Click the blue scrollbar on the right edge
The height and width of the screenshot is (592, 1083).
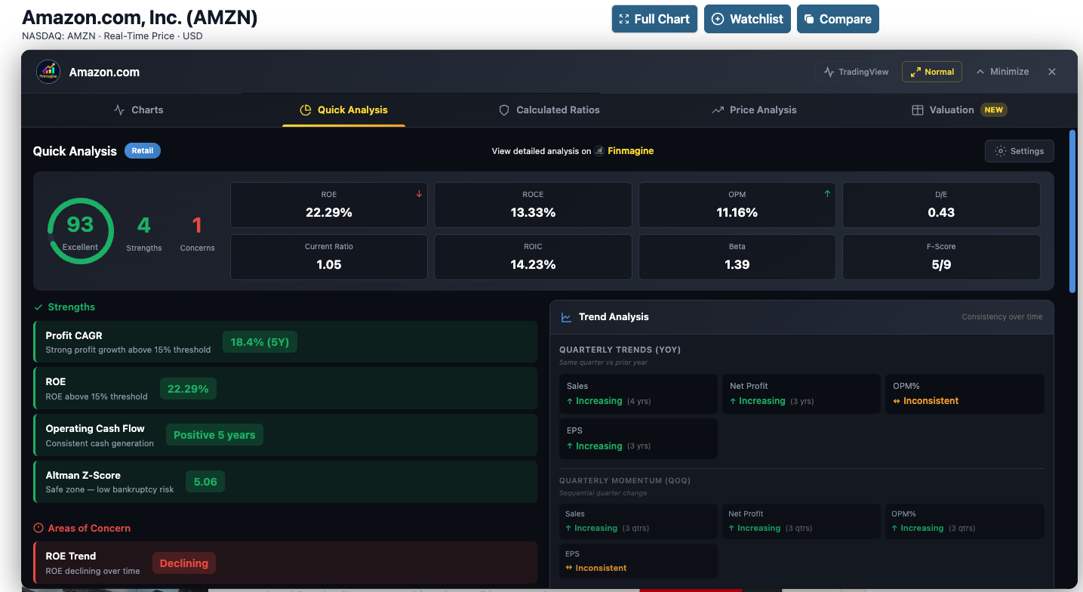pyautogui.click(x=1071, y=213)
